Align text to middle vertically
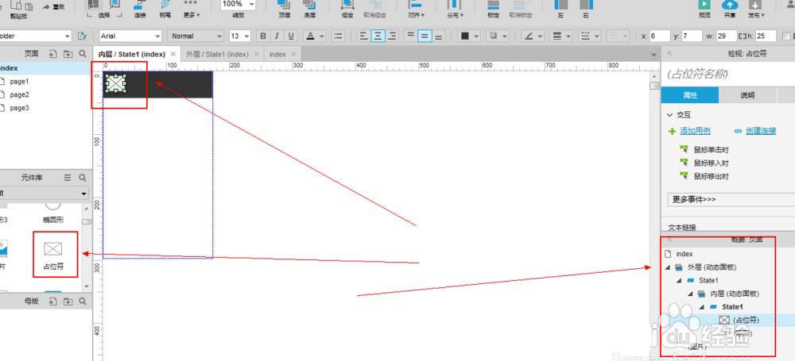 pyautogui.click(x=425, y=36)
